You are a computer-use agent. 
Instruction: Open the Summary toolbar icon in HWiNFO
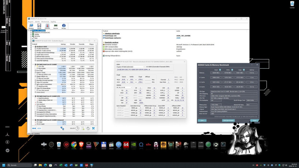(31, 26)
